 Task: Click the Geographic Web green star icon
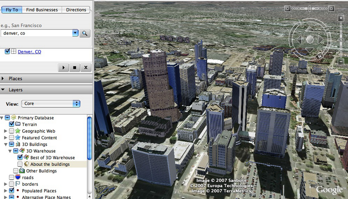pos(18,131)
